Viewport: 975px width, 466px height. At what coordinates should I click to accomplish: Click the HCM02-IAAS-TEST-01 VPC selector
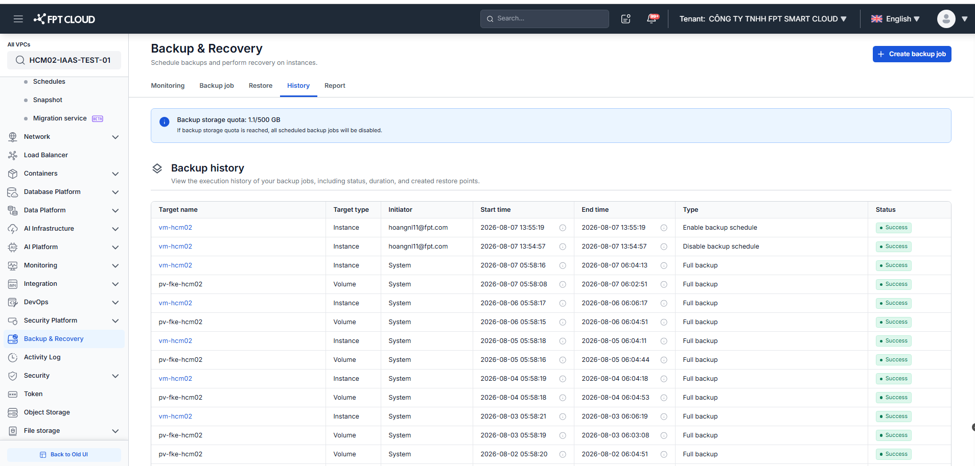click(64, 60)
